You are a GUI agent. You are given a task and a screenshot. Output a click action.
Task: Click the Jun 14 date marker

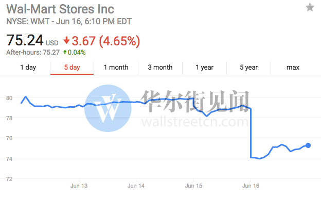136,186
